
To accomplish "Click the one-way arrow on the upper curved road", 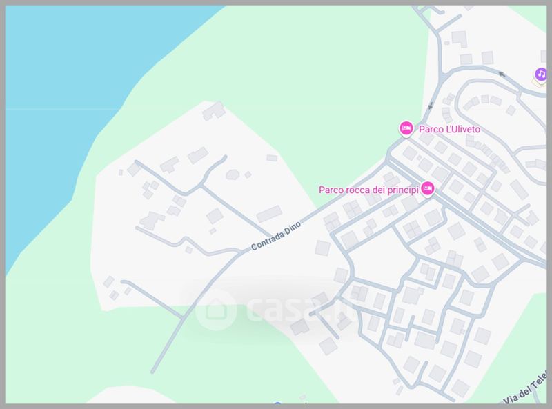I will 502,74.
